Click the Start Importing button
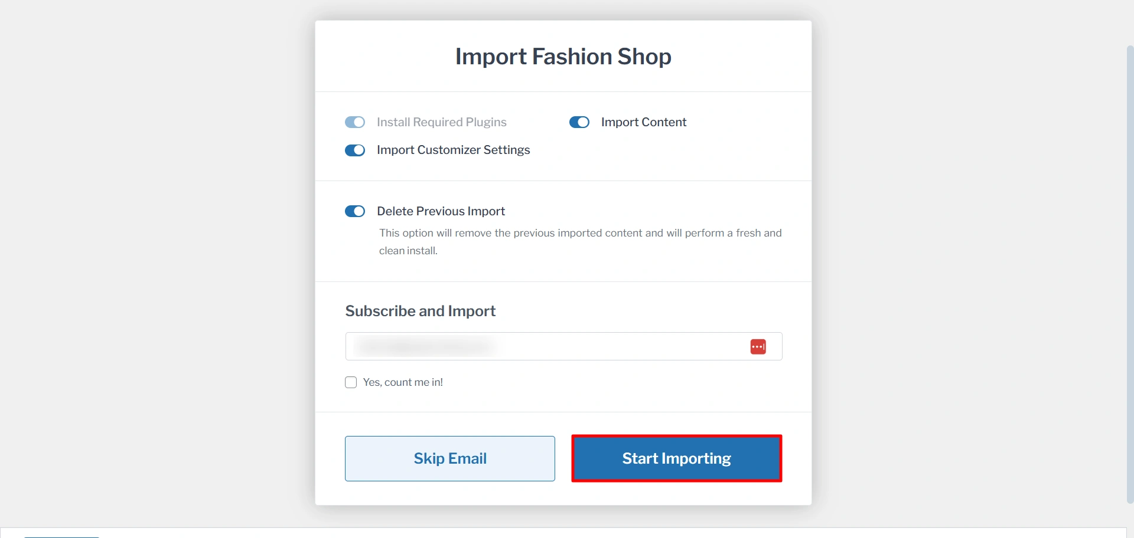This screenshot has height=538, width=1134. coord(677,458)
